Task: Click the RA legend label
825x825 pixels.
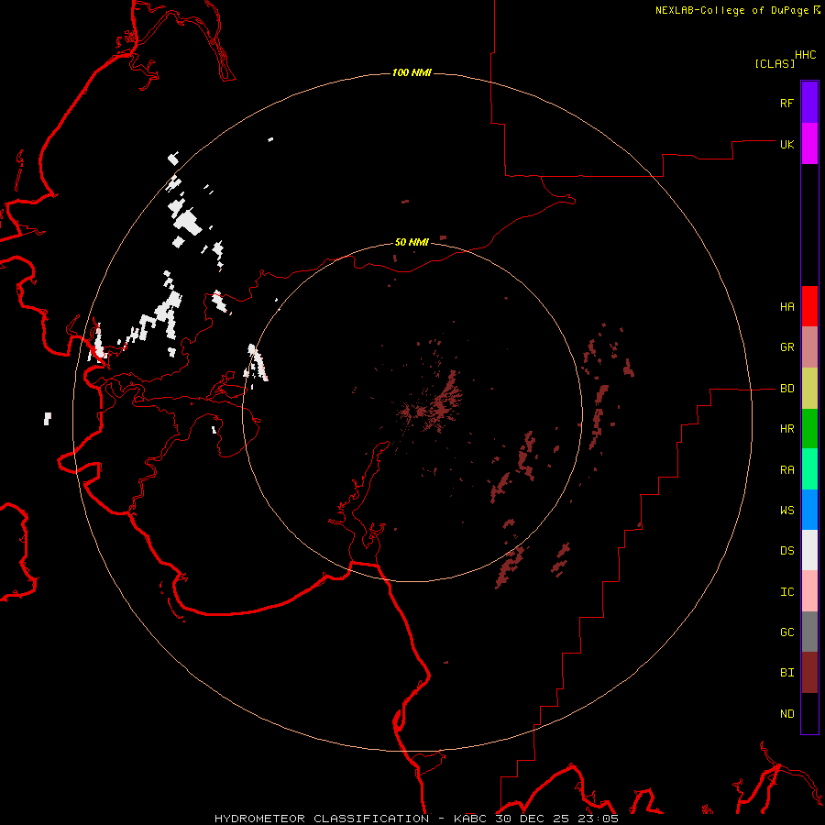Action: tap(787, 470)
